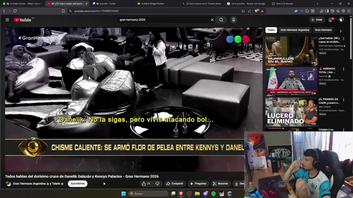Open options for Amenaza Total Irán video

tap(343, 69)
